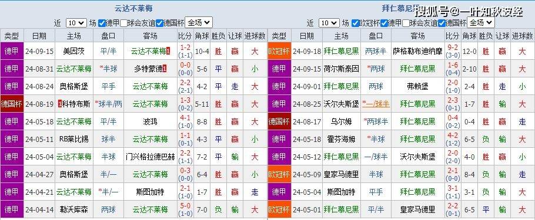Click 勒沃库森 home team cell

pos(73,209)
